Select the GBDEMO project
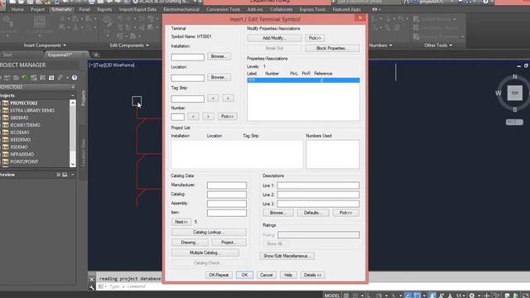Image resolution: width=530 pixels, height=298 pixels. [x=19, y=118]
